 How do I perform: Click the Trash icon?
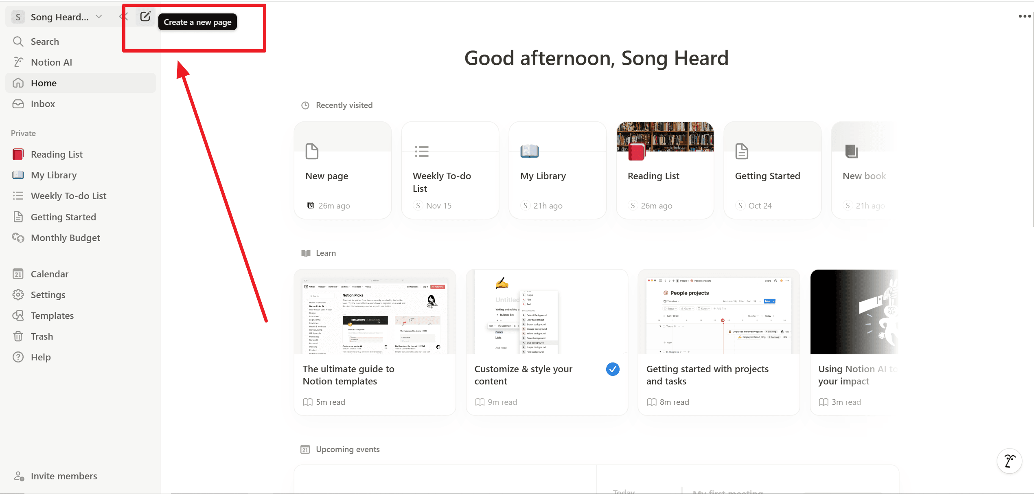tap(18, 336)
